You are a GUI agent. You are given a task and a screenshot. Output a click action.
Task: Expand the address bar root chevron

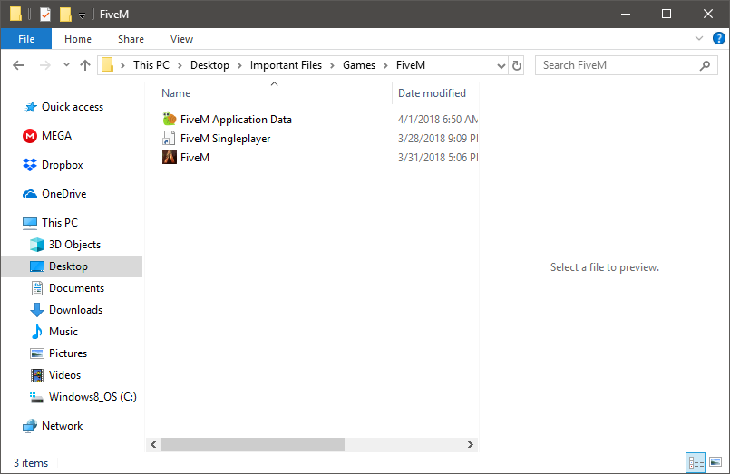pos(123,65)
